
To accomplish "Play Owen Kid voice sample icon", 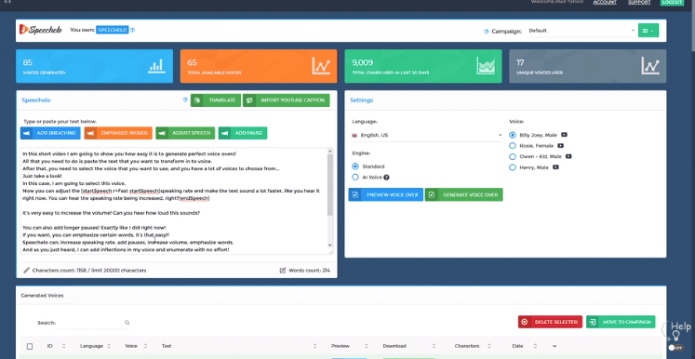I will click(x=568, y=156).
